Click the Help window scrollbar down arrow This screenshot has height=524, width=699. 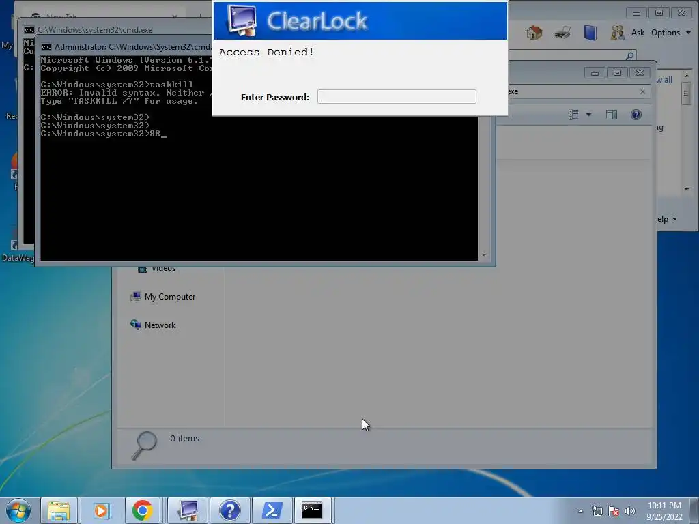pos(687,189)
